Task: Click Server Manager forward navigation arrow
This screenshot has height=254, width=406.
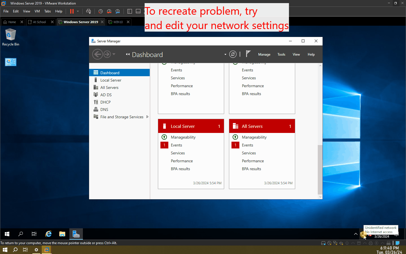Action: pyautogui.click(x=107, y=54)
